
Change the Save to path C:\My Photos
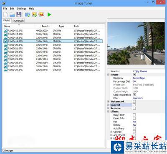(x=140, y=71)
